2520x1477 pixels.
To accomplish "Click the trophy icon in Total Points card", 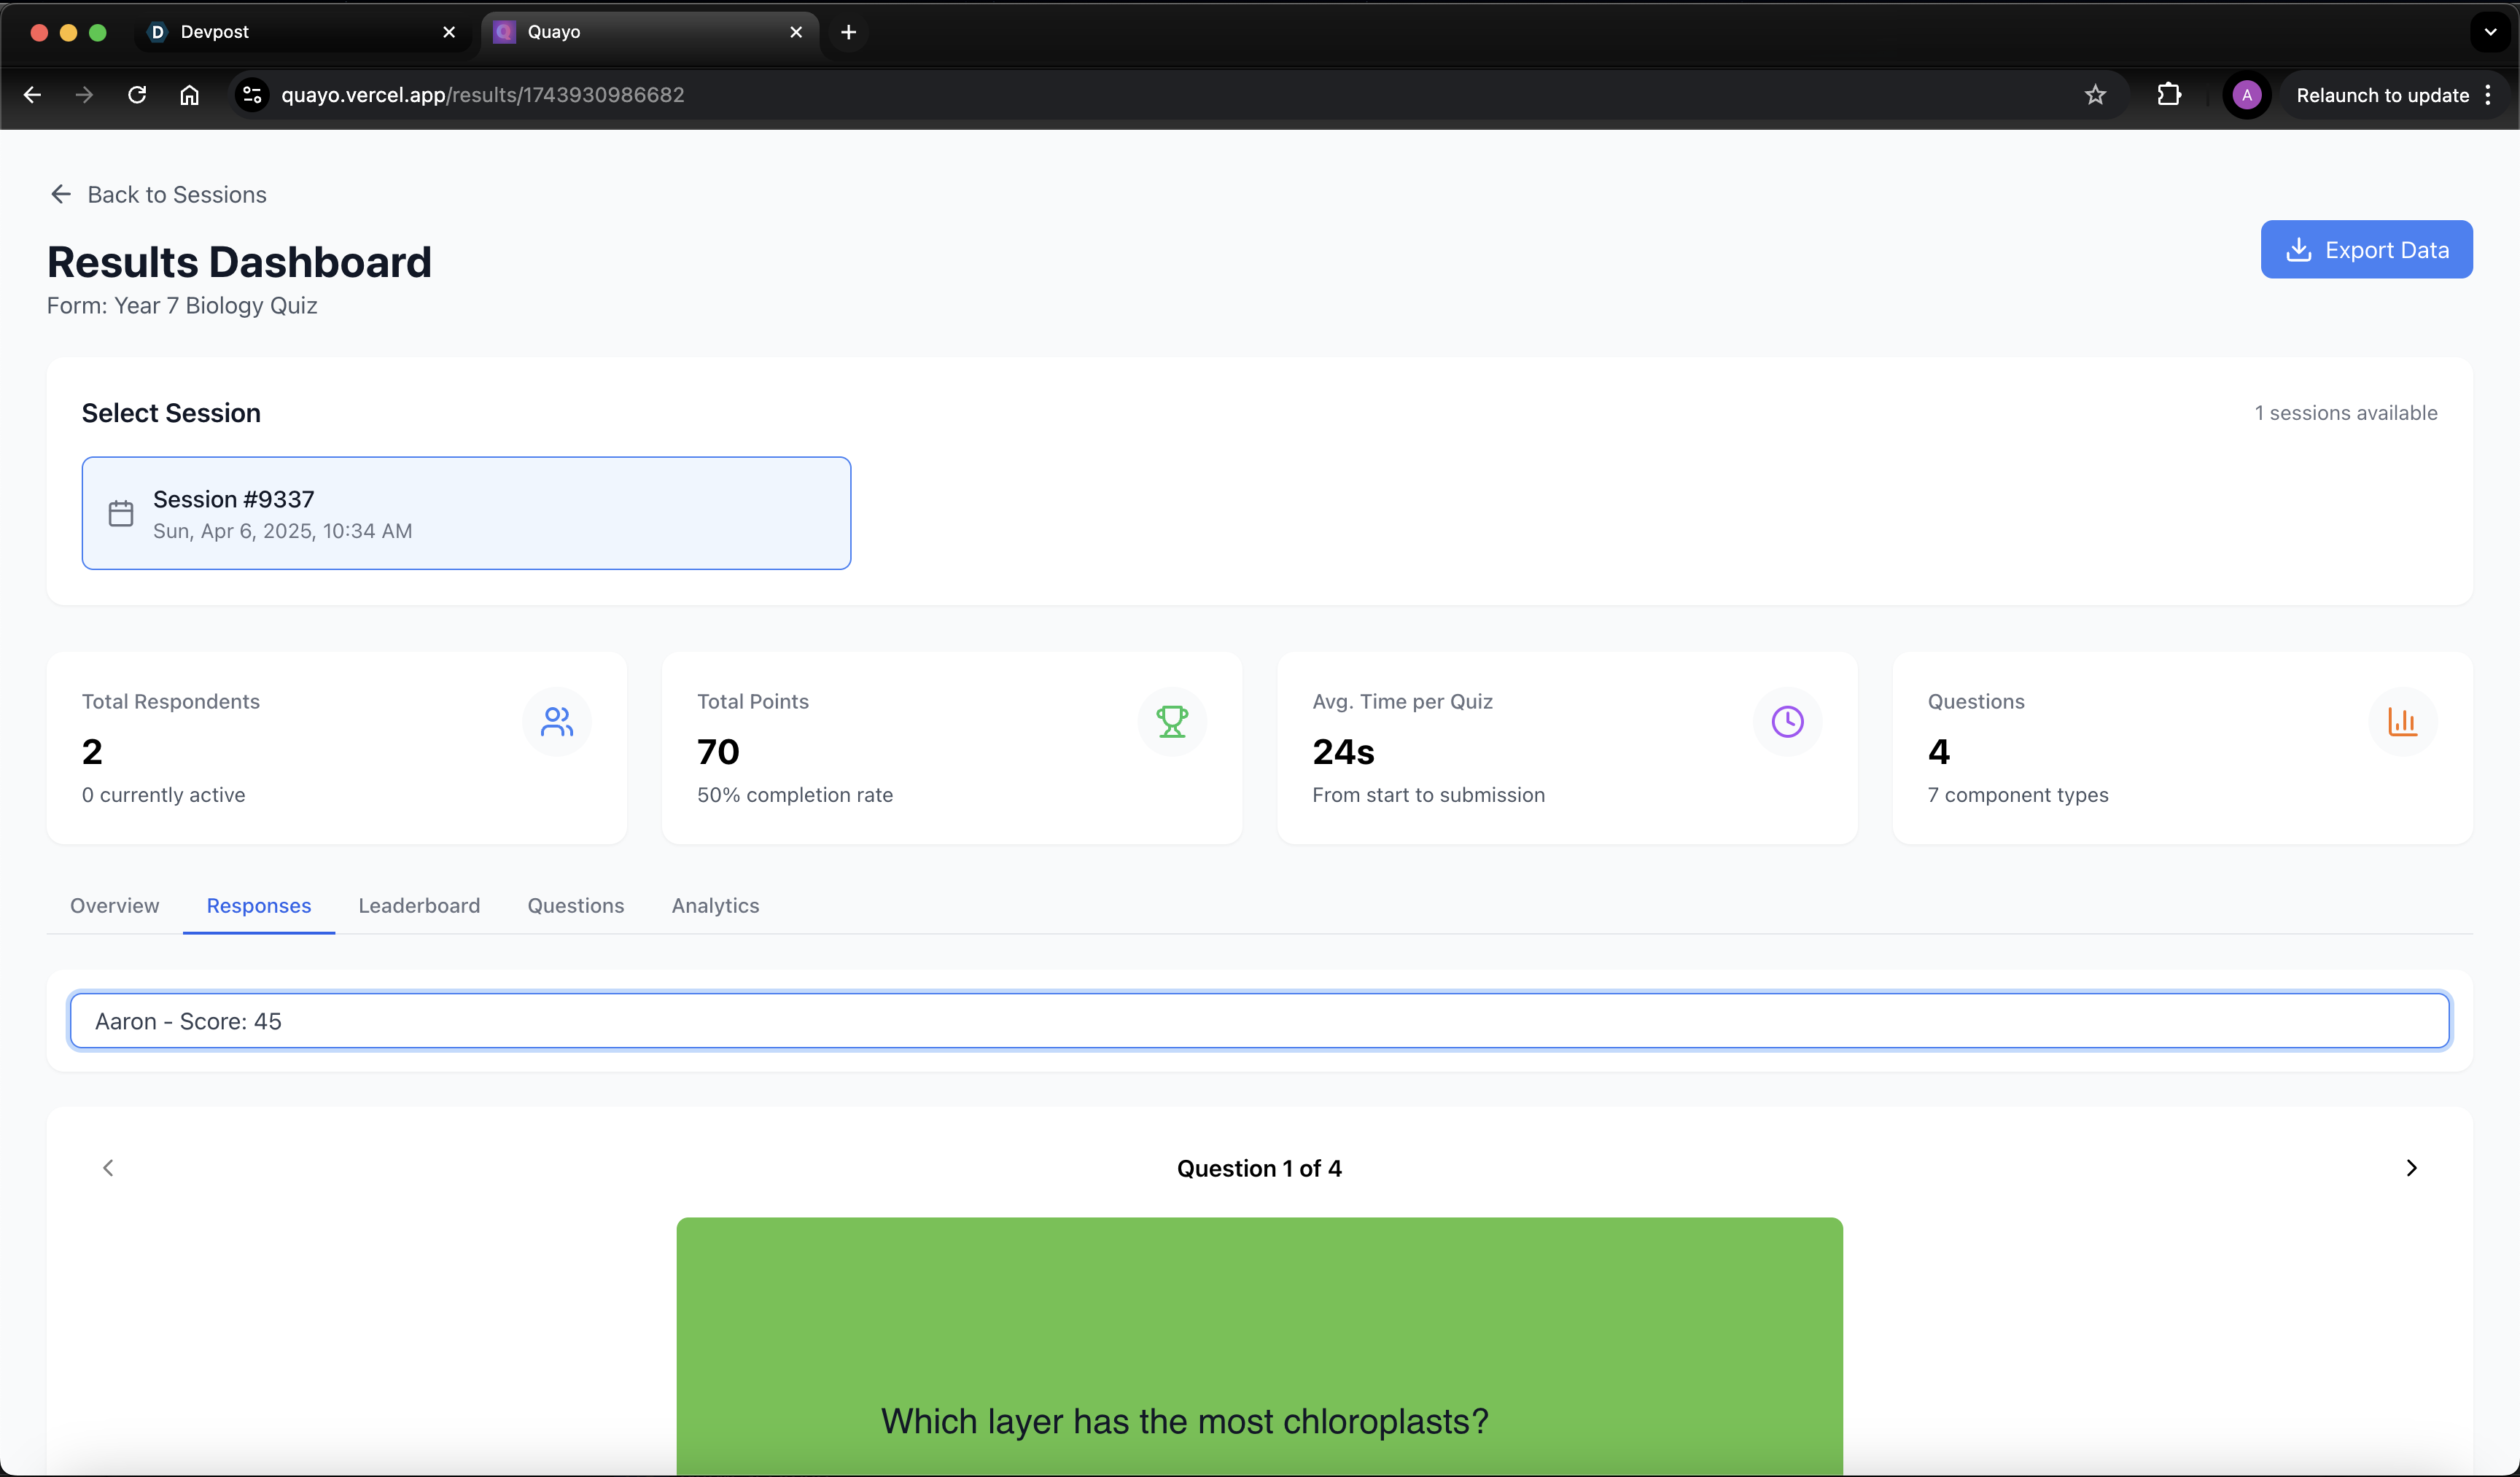I will [x=1171, y=721].
